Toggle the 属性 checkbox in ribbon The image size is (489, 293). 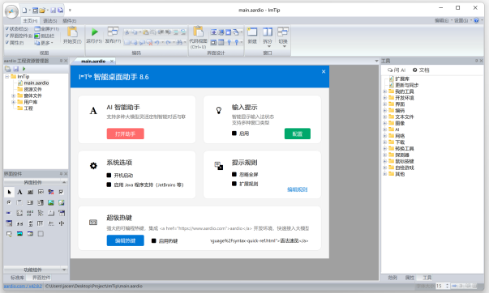pos(6,43)
